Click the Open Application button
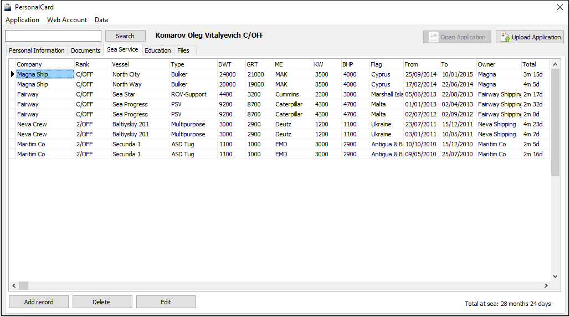570x317 pixels. [457, 37]
